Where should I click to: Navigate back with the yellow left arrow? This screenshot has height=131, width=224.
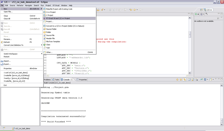click(x=135, y=10)
